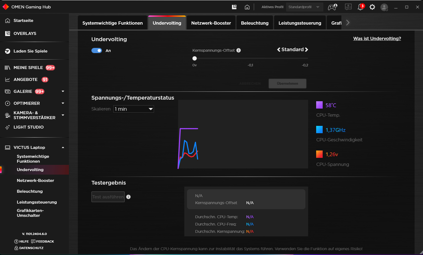Open the Skalieren 1 min dropdown

click(133, 109)
